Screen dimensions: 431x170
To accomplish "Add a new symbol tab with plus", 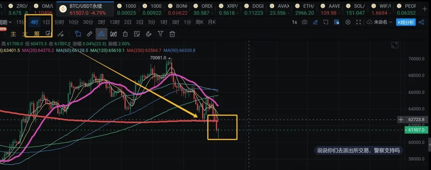I will [424, 9].
